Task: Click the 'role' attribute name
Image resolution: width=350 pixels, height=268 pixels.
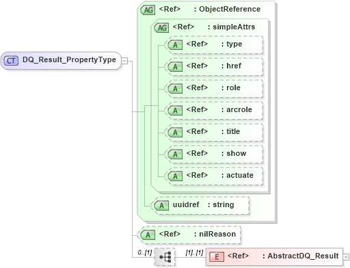Action: tap(233, 88)
